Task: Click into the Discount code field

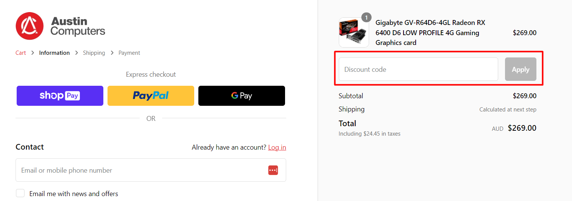Action: tap(418, 69)
